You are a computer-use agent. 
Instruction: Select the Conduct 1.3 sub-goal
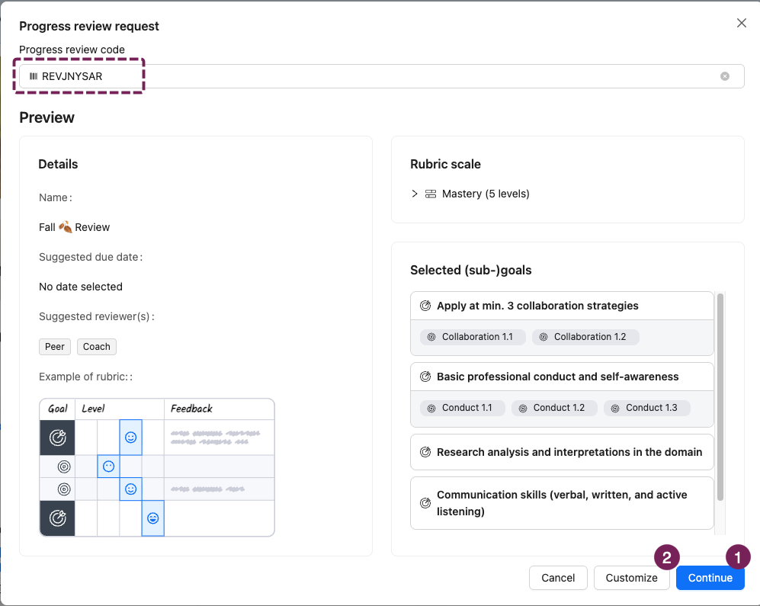click(x=646, y=408)
